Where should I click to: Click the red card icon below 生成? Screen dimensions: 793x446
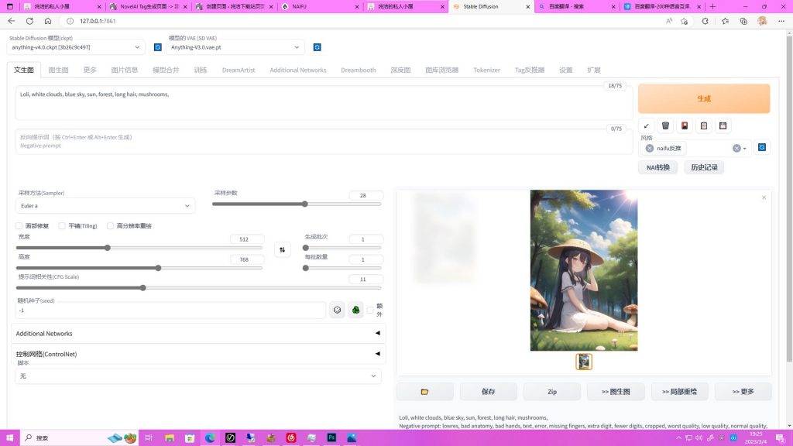pyautogui.click(x=685, y=126)
